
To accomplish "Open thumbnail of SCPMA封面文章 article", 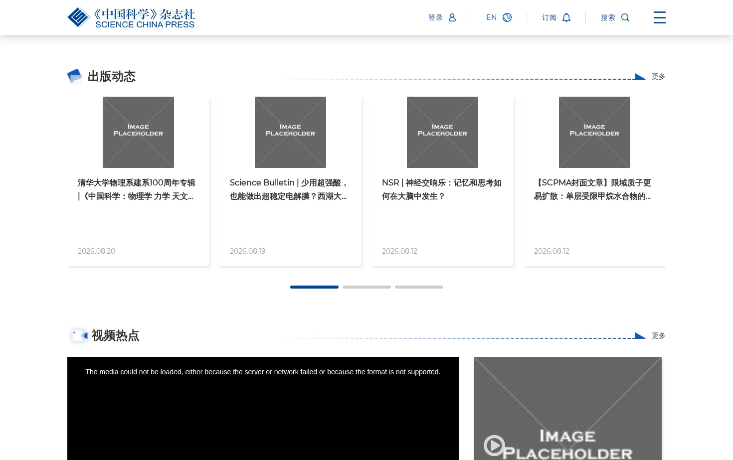I will pyautogui.click(x=594, y=132).
